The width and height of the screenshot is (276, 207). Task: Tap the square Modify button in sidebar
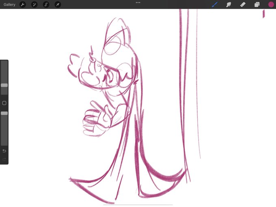point(4,103)
